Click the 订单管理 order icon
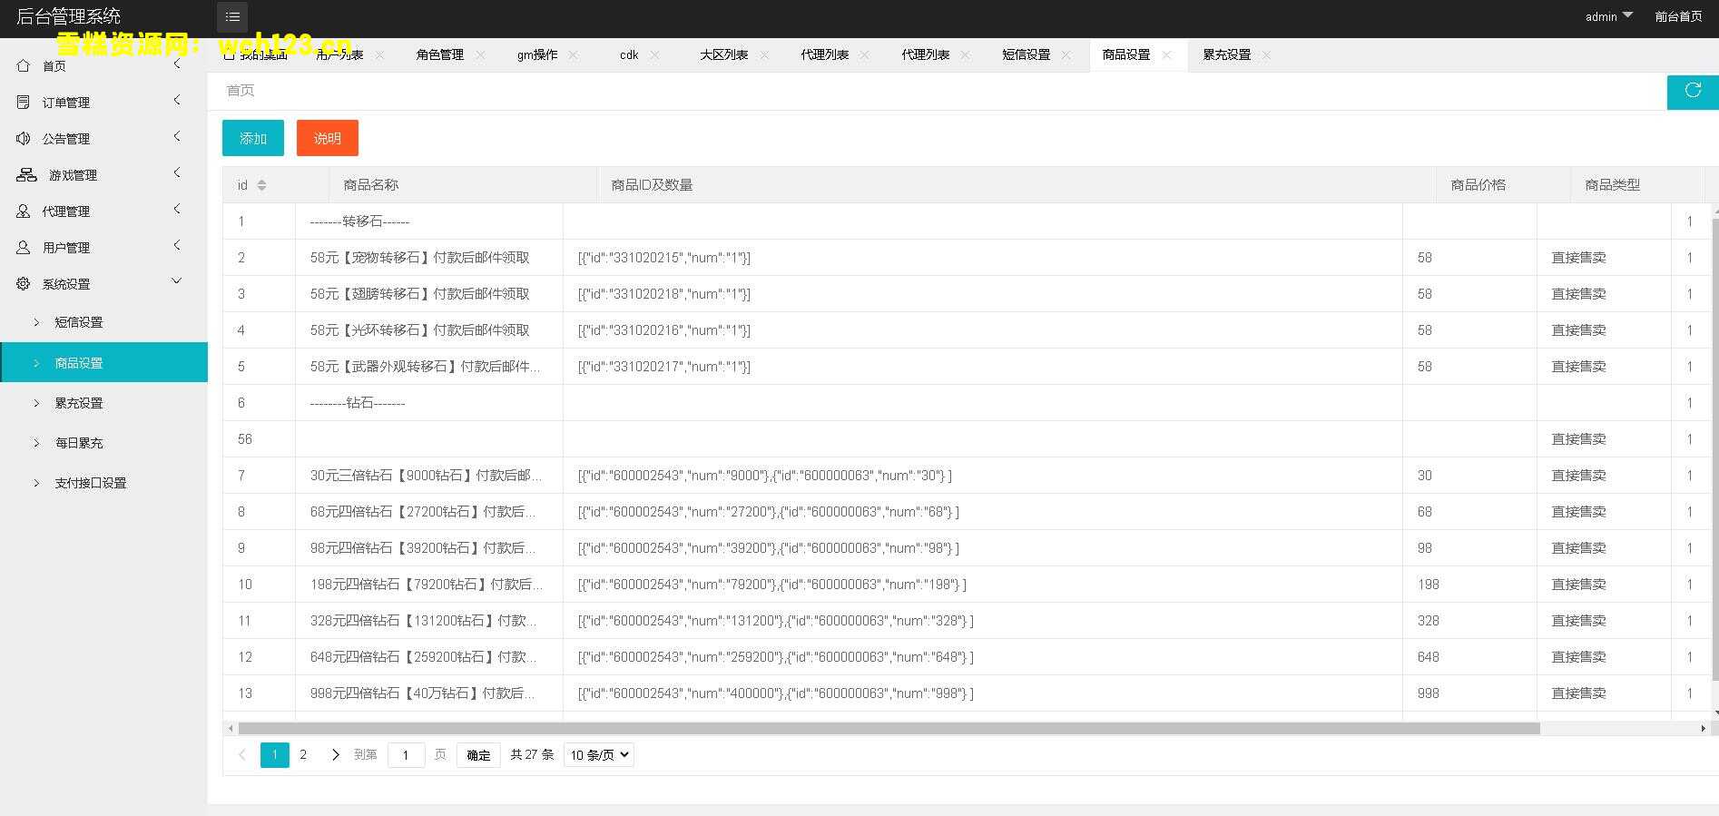The width and height of the screenshot is (1719, 816). coord(24,102)
